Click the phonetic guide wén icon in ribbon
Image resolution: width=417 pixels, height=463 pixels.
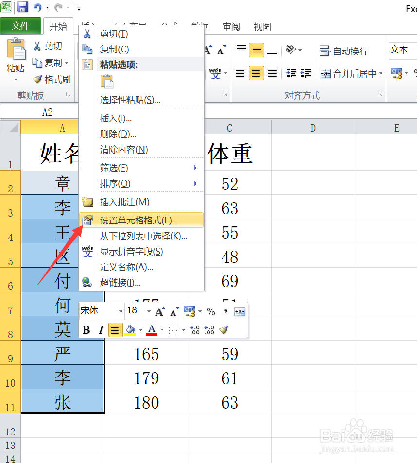(x=216, y=73)
